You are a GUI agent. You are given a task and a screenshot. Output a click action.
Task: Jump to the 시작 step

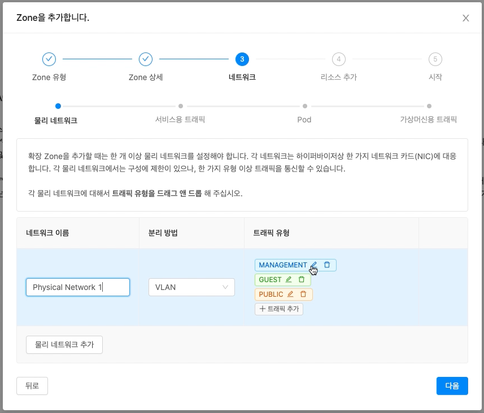(435, 59)
